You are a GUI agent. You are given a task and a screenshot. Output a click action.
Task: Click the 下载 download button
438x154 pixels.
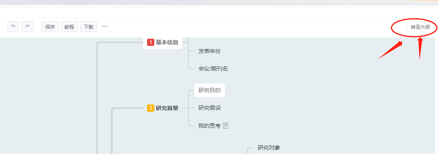[89, 27]
